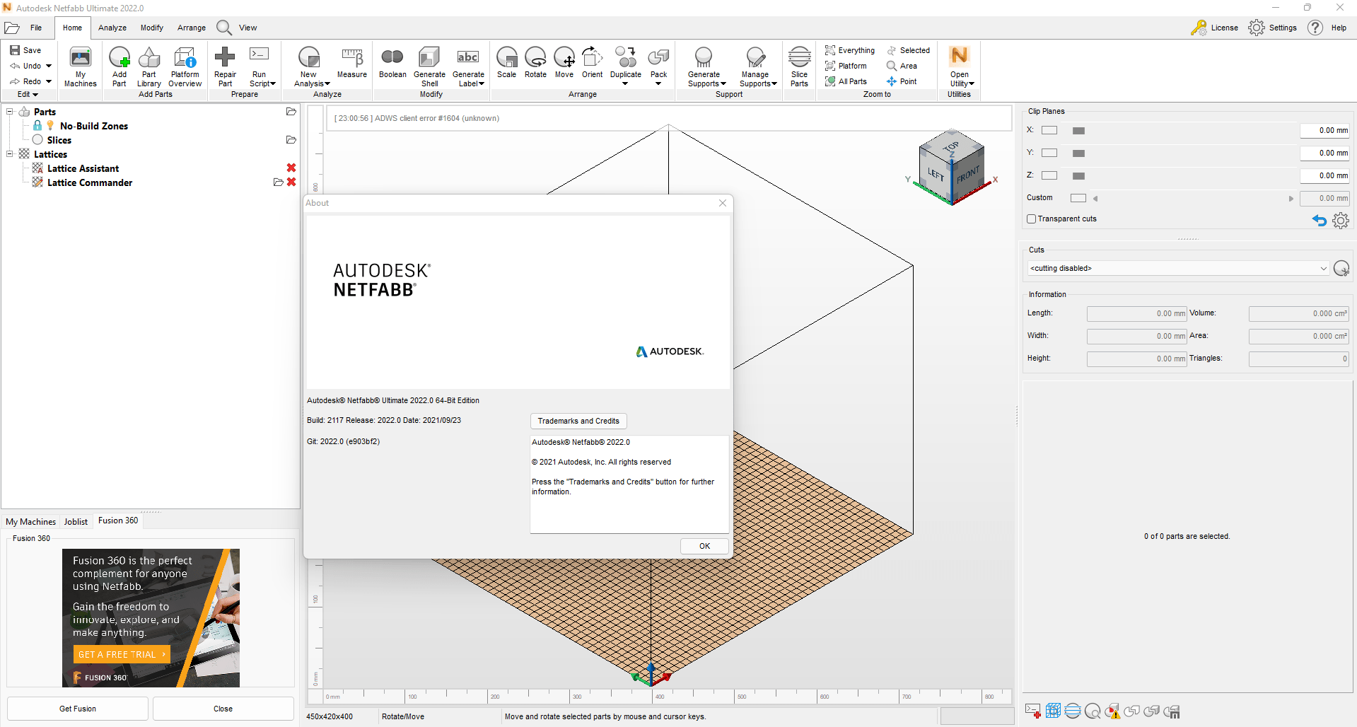Viewport: 1357px width, 727px height.
Task: Select the Measure tool
Action: pos(351,63)
